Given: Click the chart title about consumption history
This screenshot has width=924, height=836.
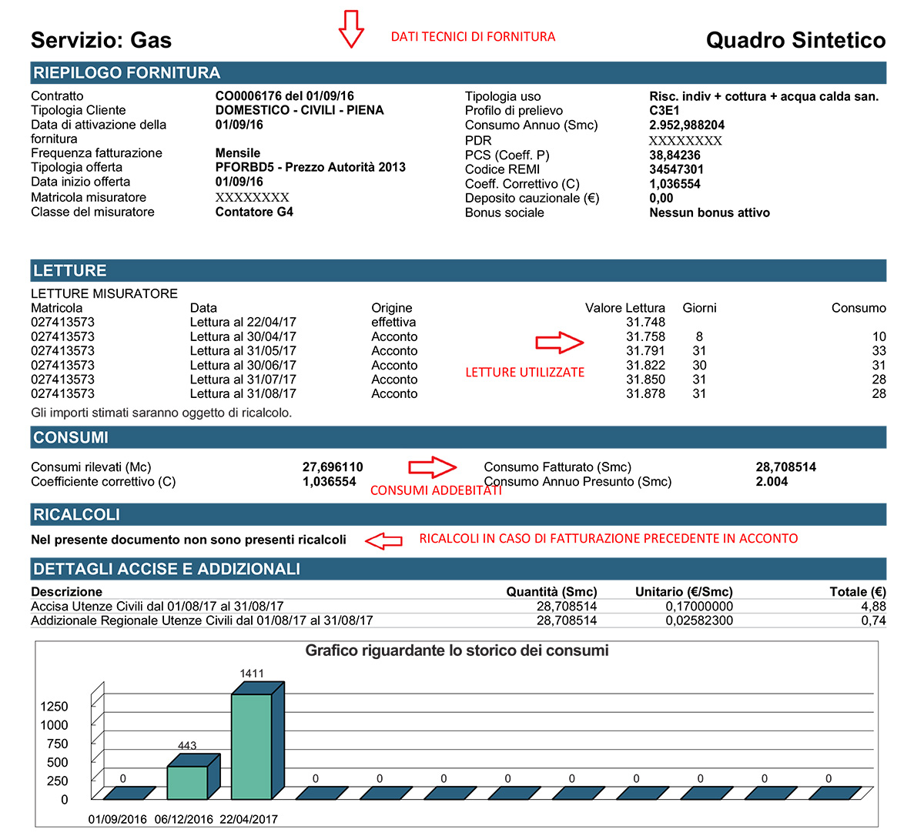Looking at the screenshot, I should (457, 650).
